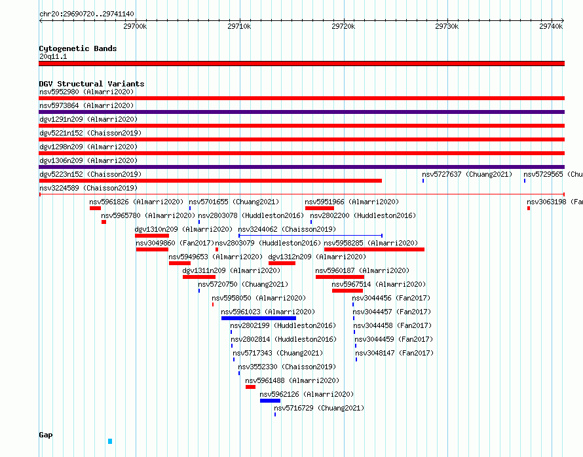Image resolution: width=583 pixels, height=457 pixels.
Task: Click the nsv5951966 red variant bar
Action: click(x=320, y=208)
